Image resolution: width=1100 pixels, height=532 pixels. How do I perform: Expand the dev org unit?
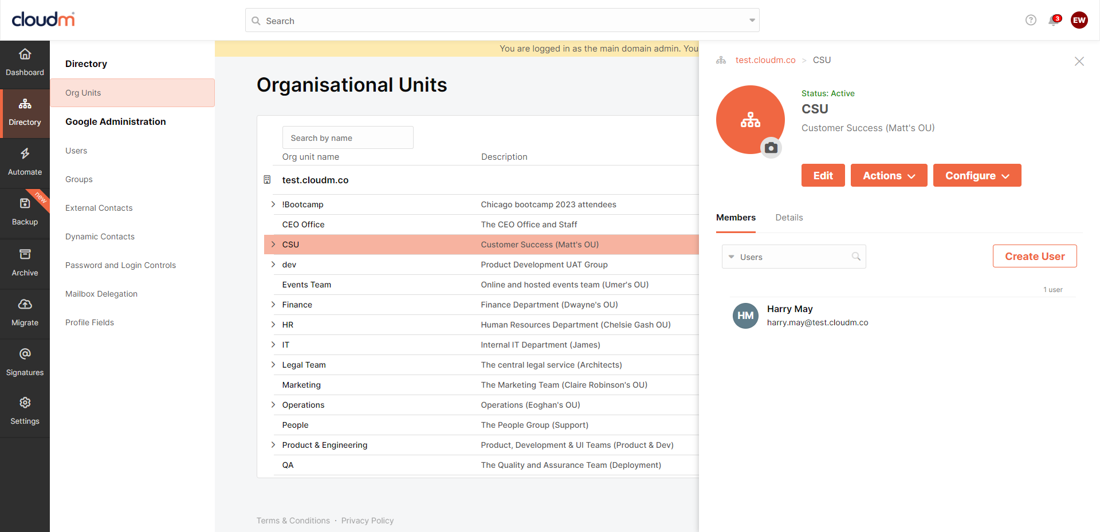(x=273, y=265)
